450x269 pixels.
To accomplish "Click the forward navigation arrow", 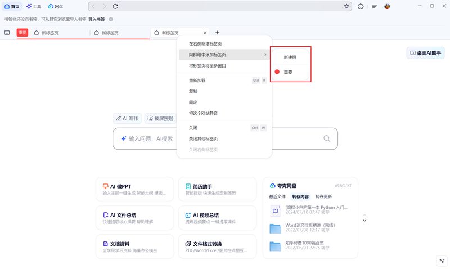I will pyautogui.click(x=104, y=6).
